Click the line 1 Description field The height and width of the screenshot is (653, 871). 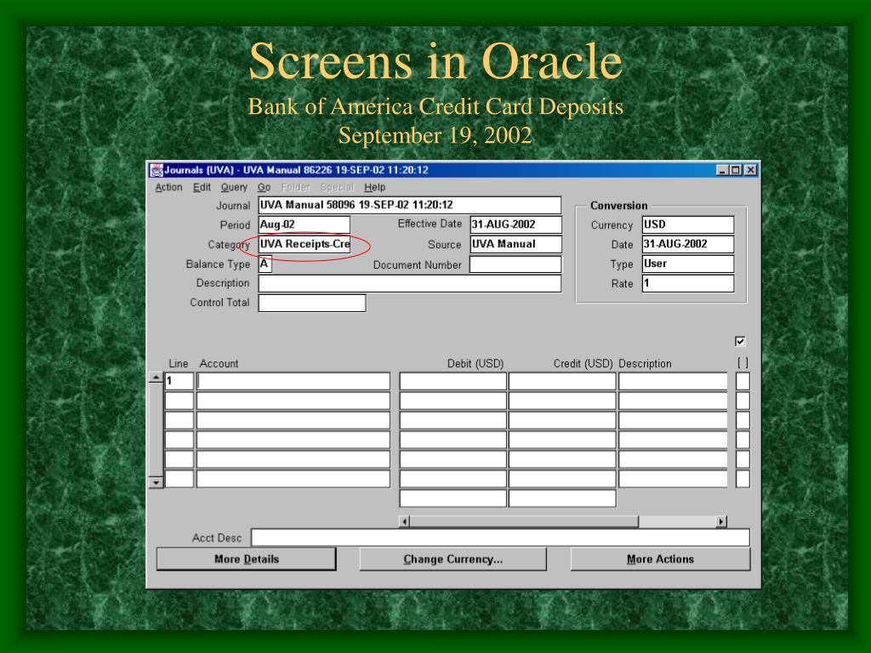coord(673,381)
